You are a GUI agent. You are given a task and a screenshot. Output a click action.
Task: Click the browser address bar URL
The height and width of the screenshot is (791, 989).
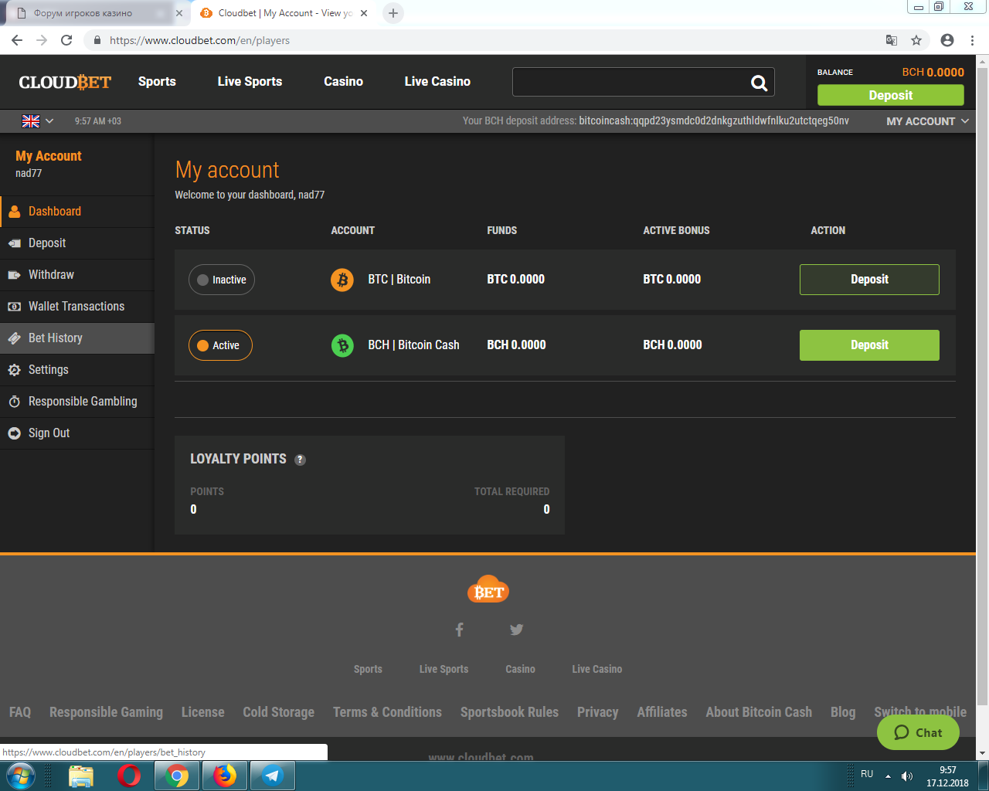[199, 40]
